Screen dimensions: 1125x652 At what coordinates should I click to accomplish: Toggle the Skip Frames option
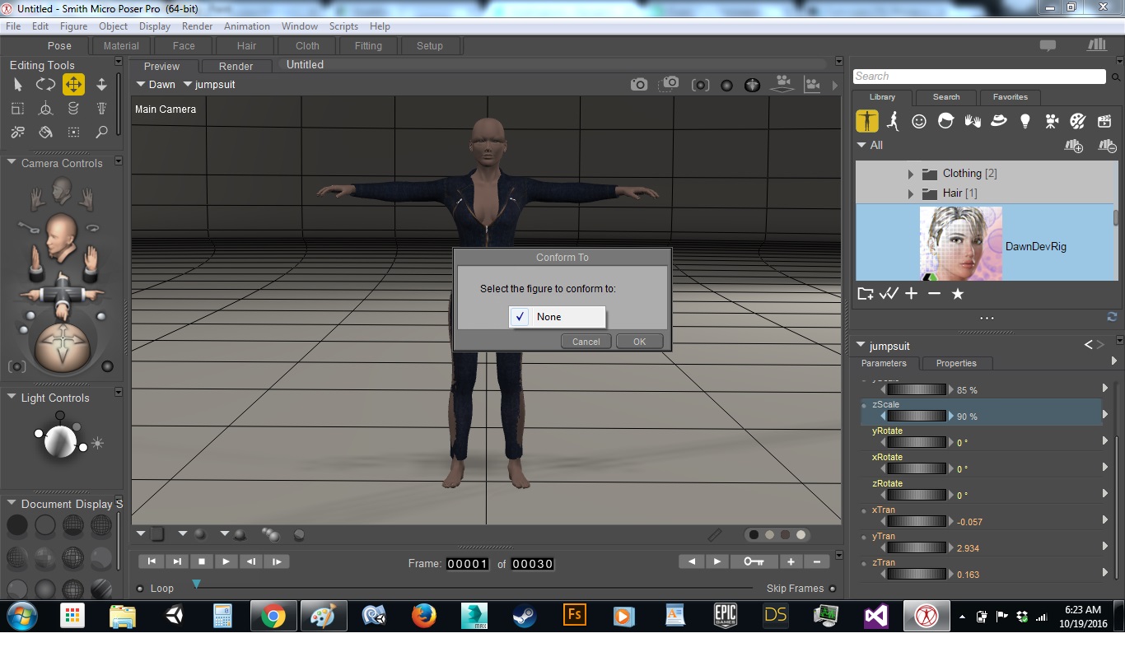click(833, 589)
